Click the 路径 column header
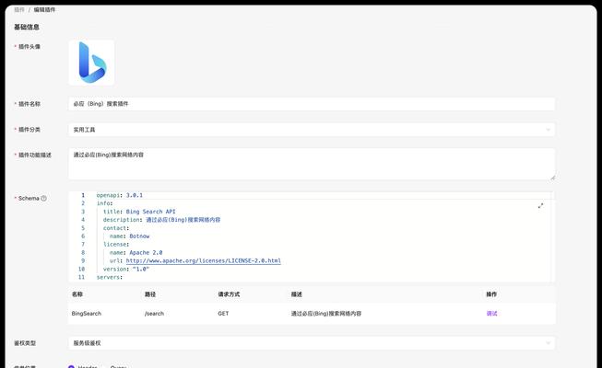 150,294
